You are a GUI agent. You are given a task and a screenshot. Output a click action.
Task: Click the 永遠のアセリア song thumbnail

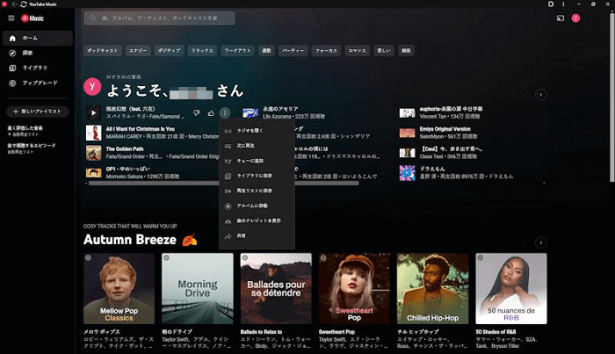250,113
